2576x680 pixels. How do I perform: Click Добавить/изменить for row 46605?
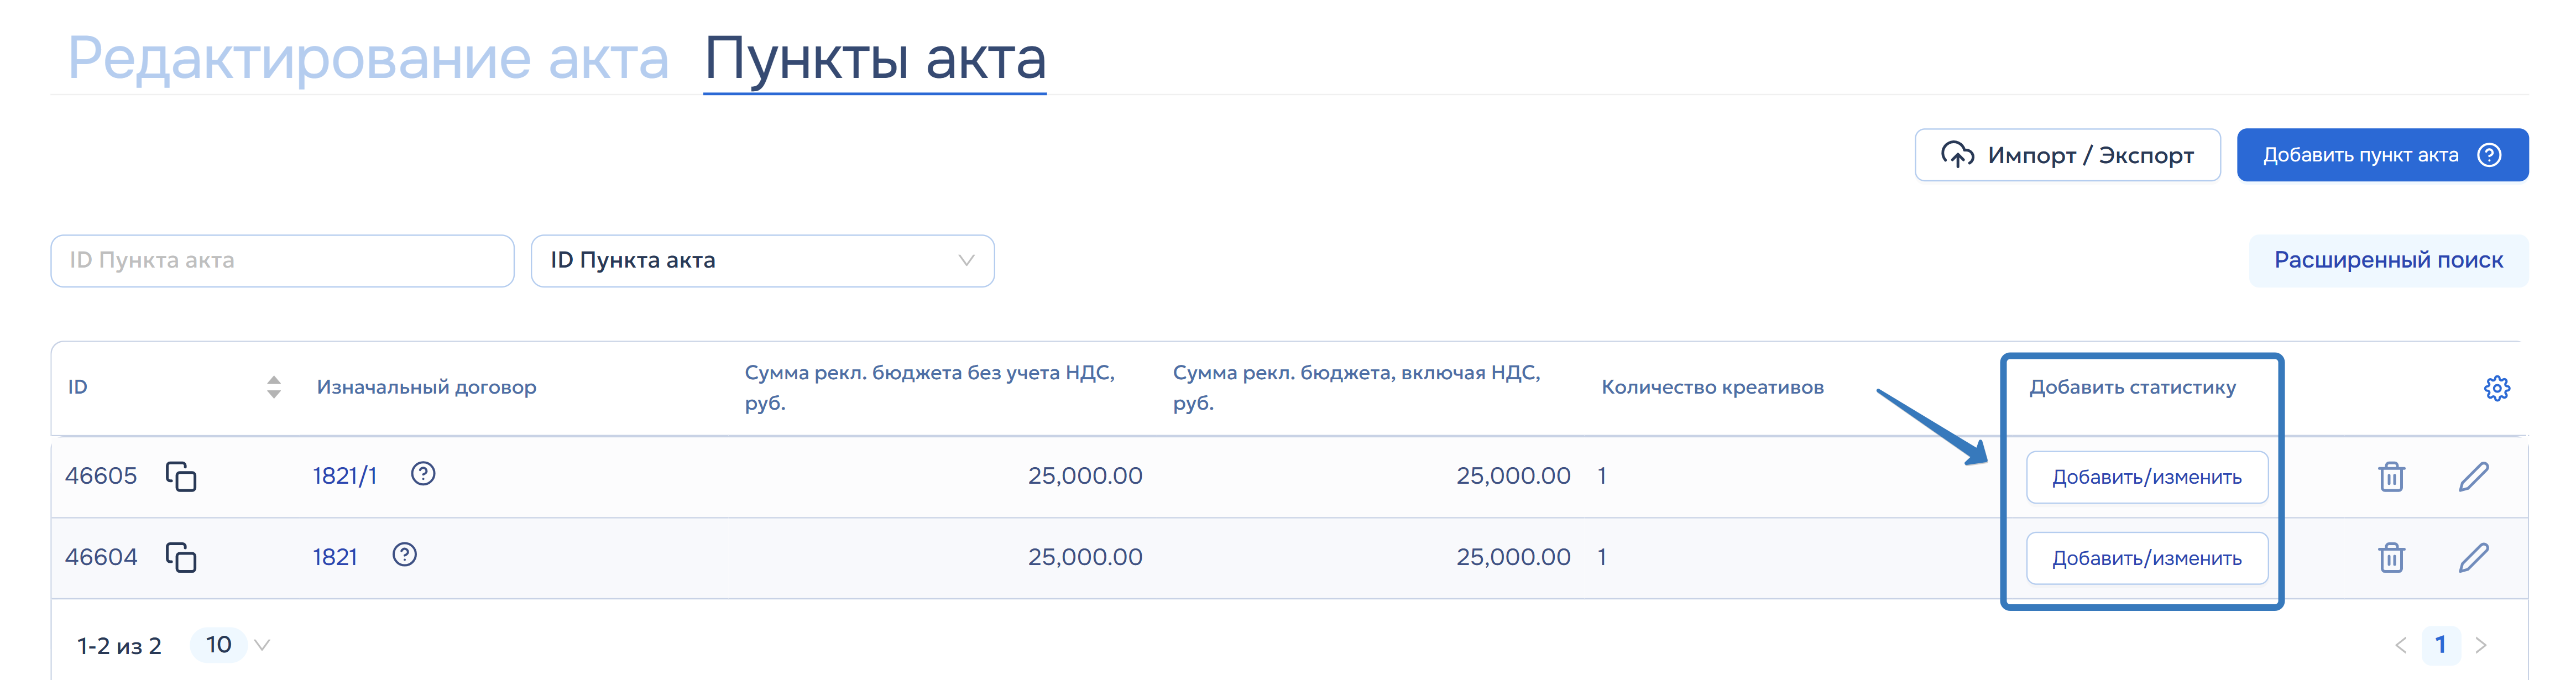tap(2146, 477)
